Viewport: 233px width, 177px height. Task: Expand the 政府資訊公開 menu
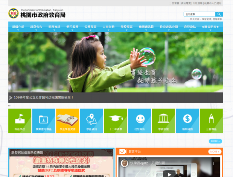(x=169, y=27)
